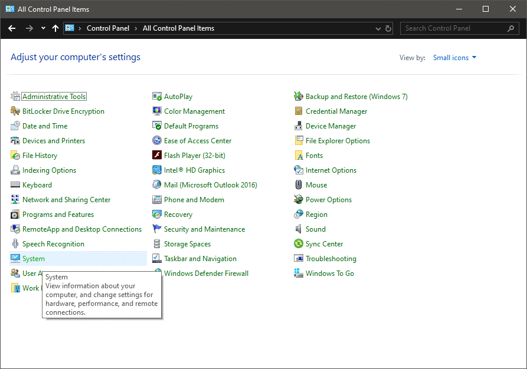Open the Sound control panel

point(315,229)
